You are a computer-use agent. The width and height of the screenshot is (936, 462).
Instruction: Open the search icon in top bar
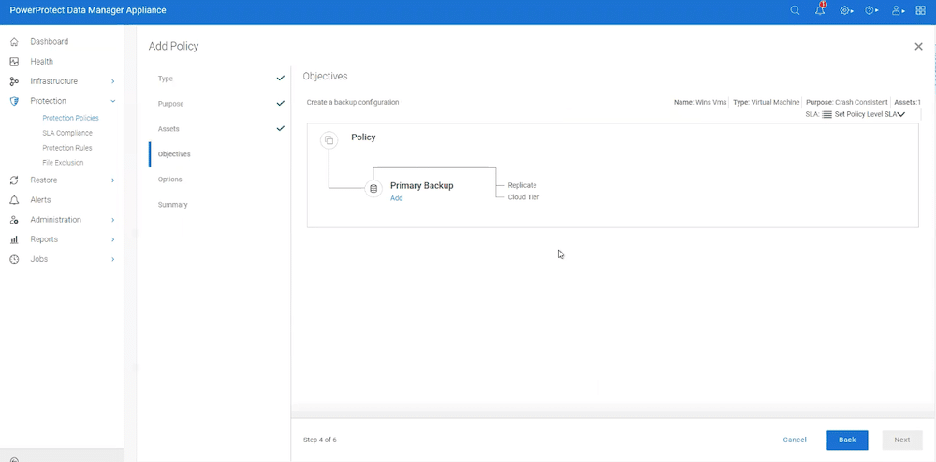795,10
